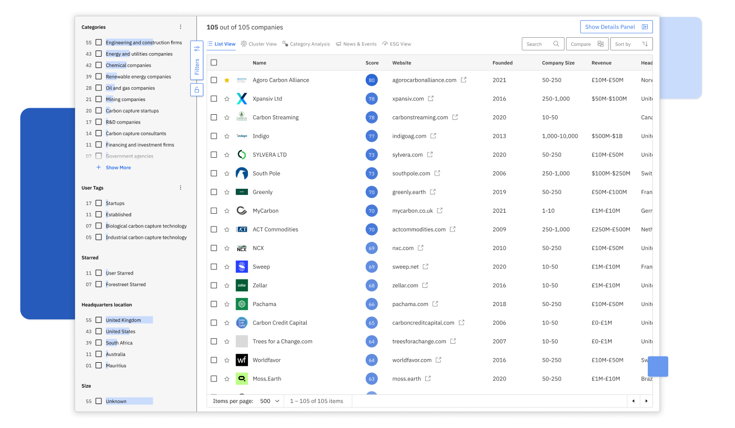Sort table by Name column header
Viewport: 735px width, 428px height.
pyautogui.click(x=259, y=63)
